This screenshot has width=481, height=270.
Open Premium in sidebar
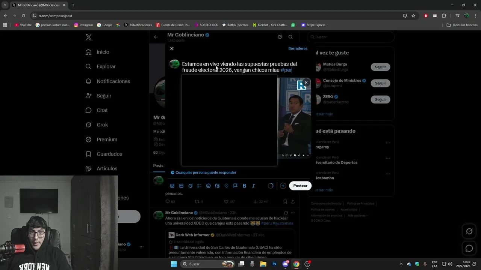(x=101, y=139)
